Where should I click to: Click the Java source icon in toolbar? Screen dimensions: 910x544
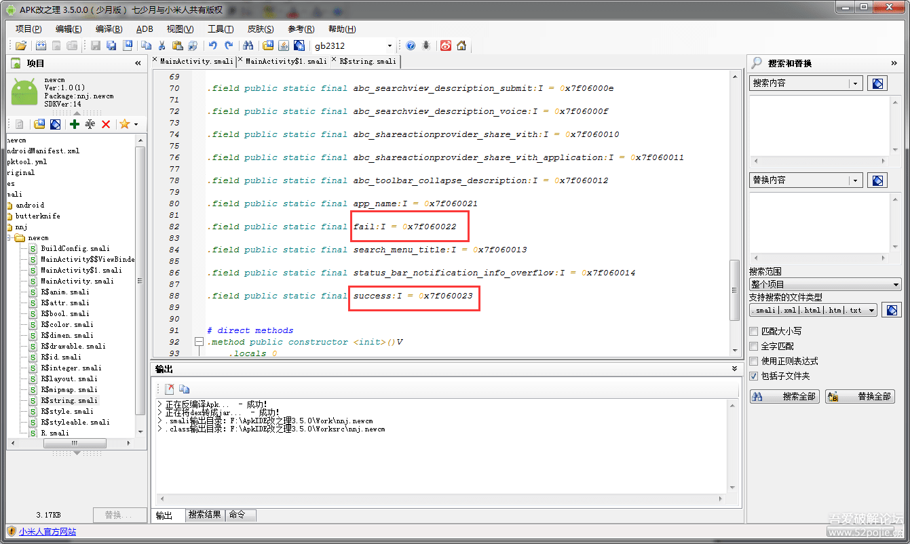pos(284,45)
